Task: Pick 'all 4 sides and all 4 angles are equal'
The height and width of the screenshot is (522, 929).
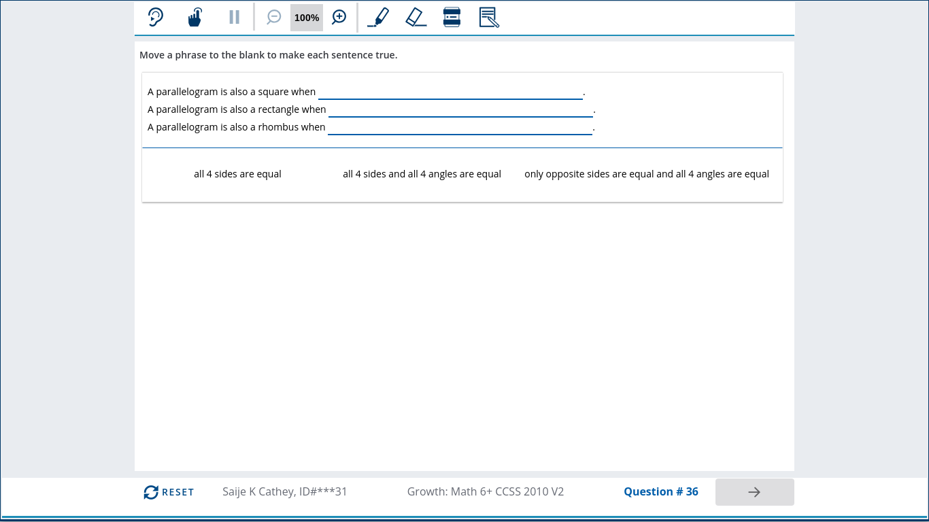Action: click(x=422, y=174)
